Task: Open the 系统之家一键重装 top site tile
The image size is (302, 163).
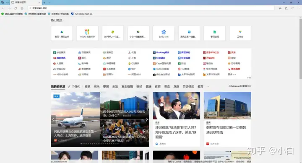Action: click(189, 33)
